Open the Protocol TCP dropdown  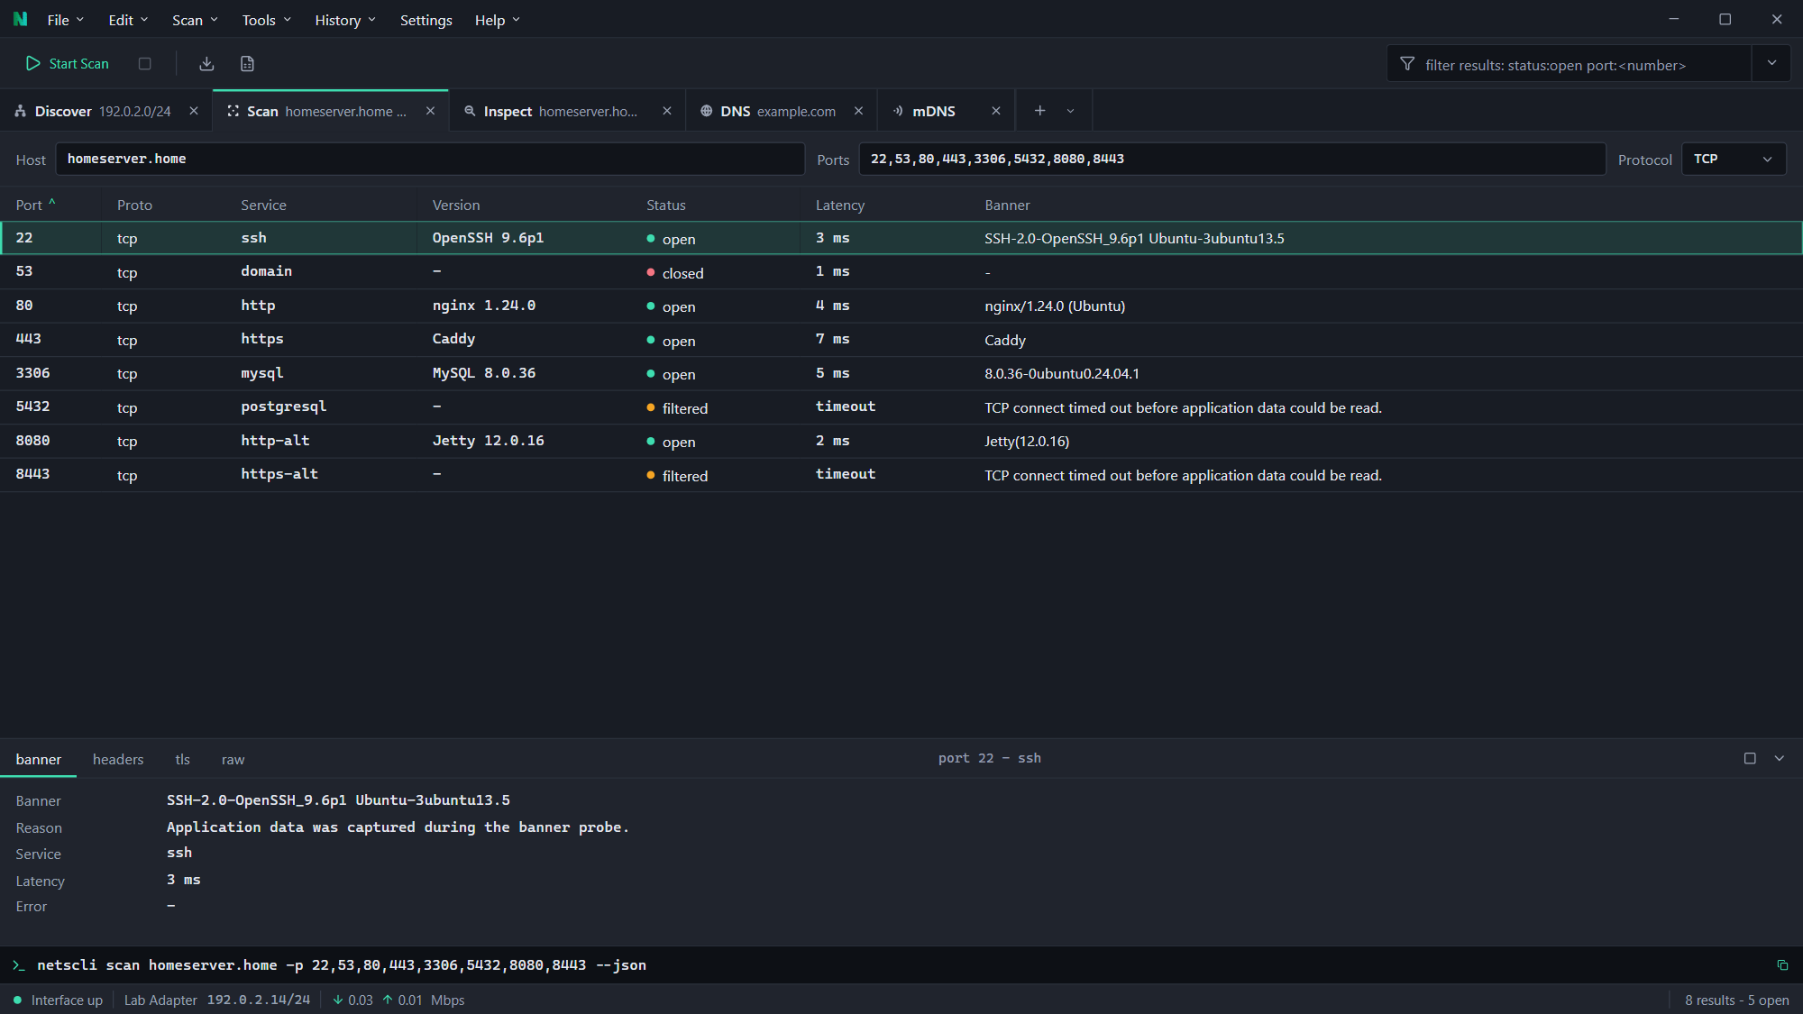coord(1733,159)
